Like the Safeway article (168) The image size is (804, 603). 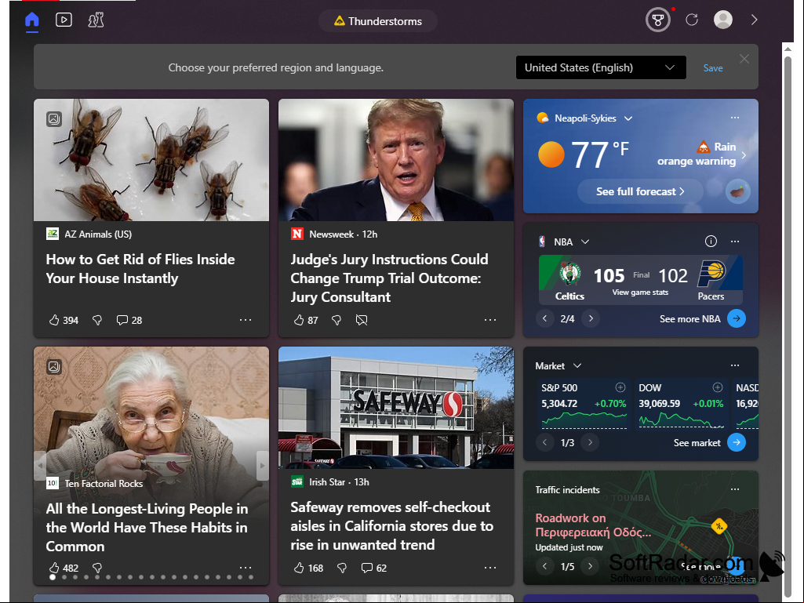point(308,568)
